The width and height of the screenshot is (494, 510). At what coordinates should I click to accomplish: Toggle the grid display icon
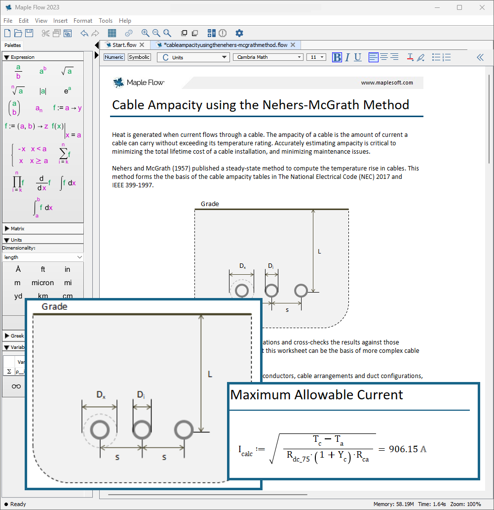pyautogui.click(x=112, y=33)
